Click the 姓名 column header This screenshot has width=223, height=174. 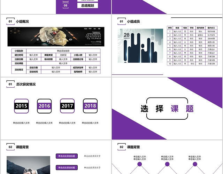tap(177, 28)
